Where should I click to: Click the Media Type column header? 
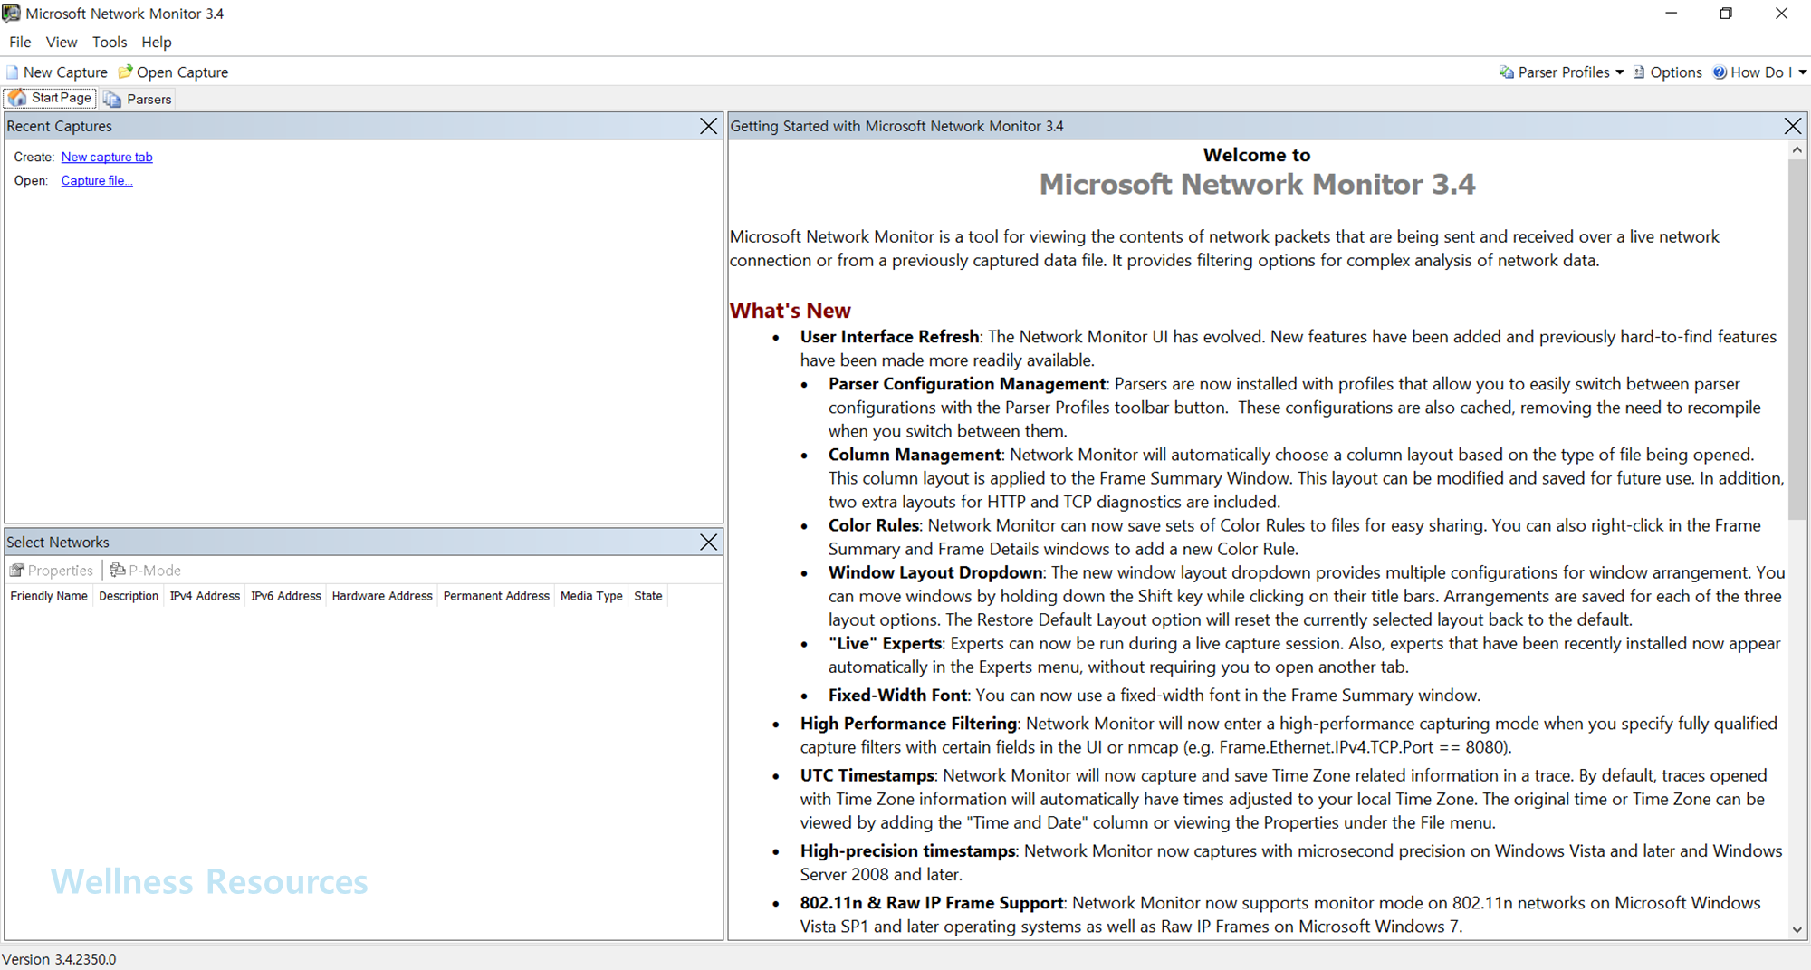point(591,596)
